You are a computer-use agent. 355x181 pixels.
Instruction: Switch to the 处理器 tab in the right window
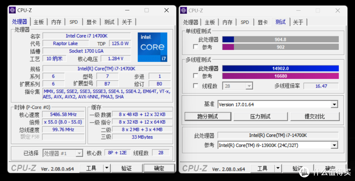(191, 22)
